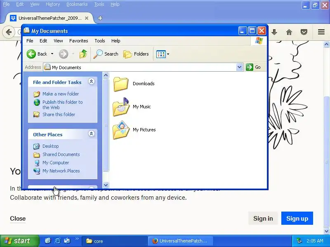The width and height of the screenshot is (330, 247).
Task: Click the green Up folder icon
Action: (x=83, y=54)
